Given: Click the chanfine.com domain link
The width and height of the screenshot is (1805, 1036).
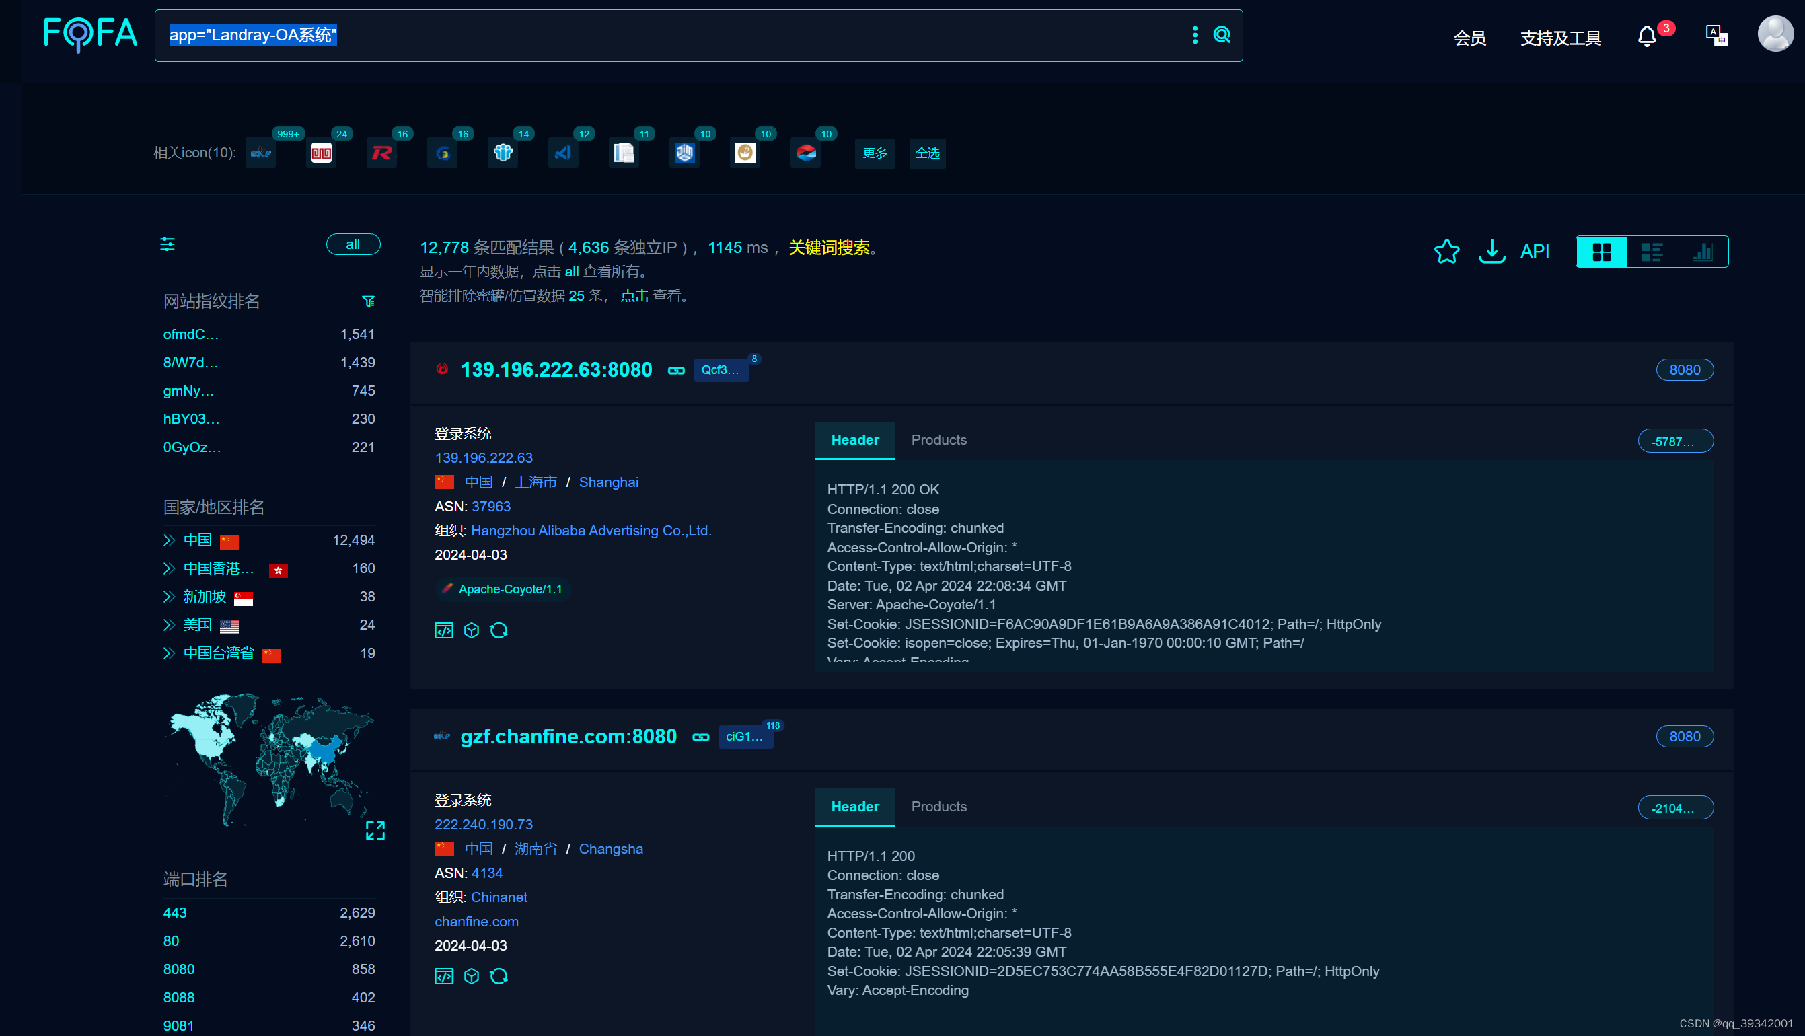Looking at the screenshot, I should [476, 922].
